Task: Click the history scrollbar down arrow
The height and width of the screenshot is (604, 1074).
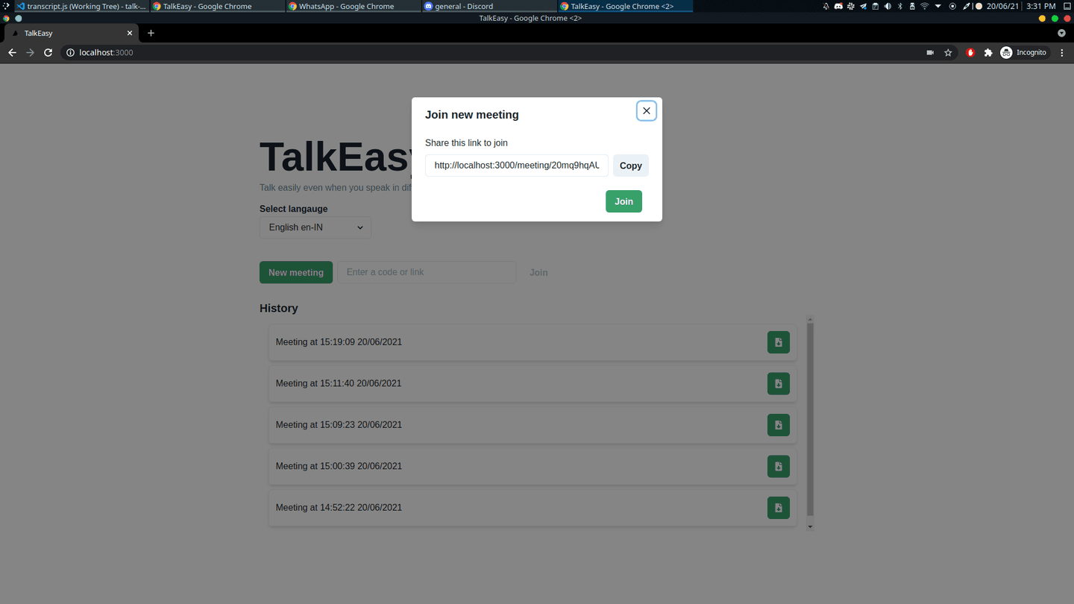Action: coord(811,526)
